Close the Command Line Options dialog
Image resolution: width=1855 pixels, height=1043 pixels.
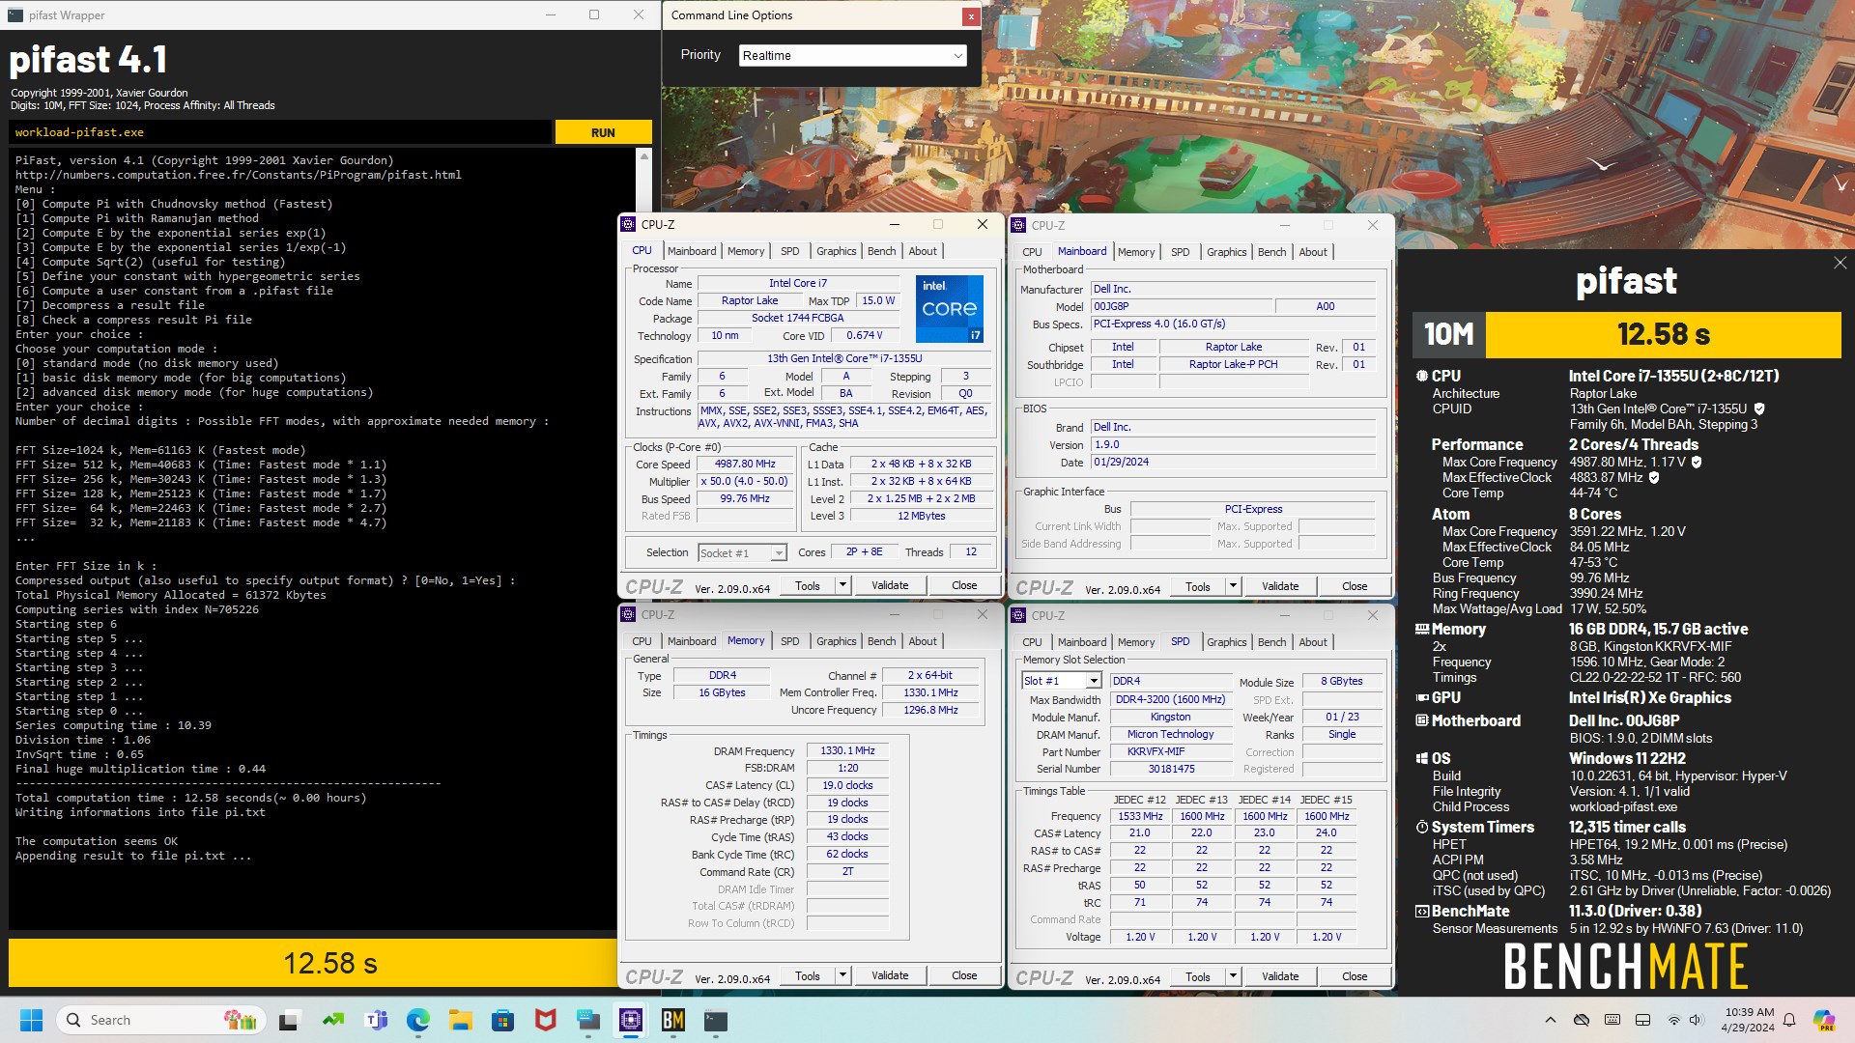coord(970,16)
